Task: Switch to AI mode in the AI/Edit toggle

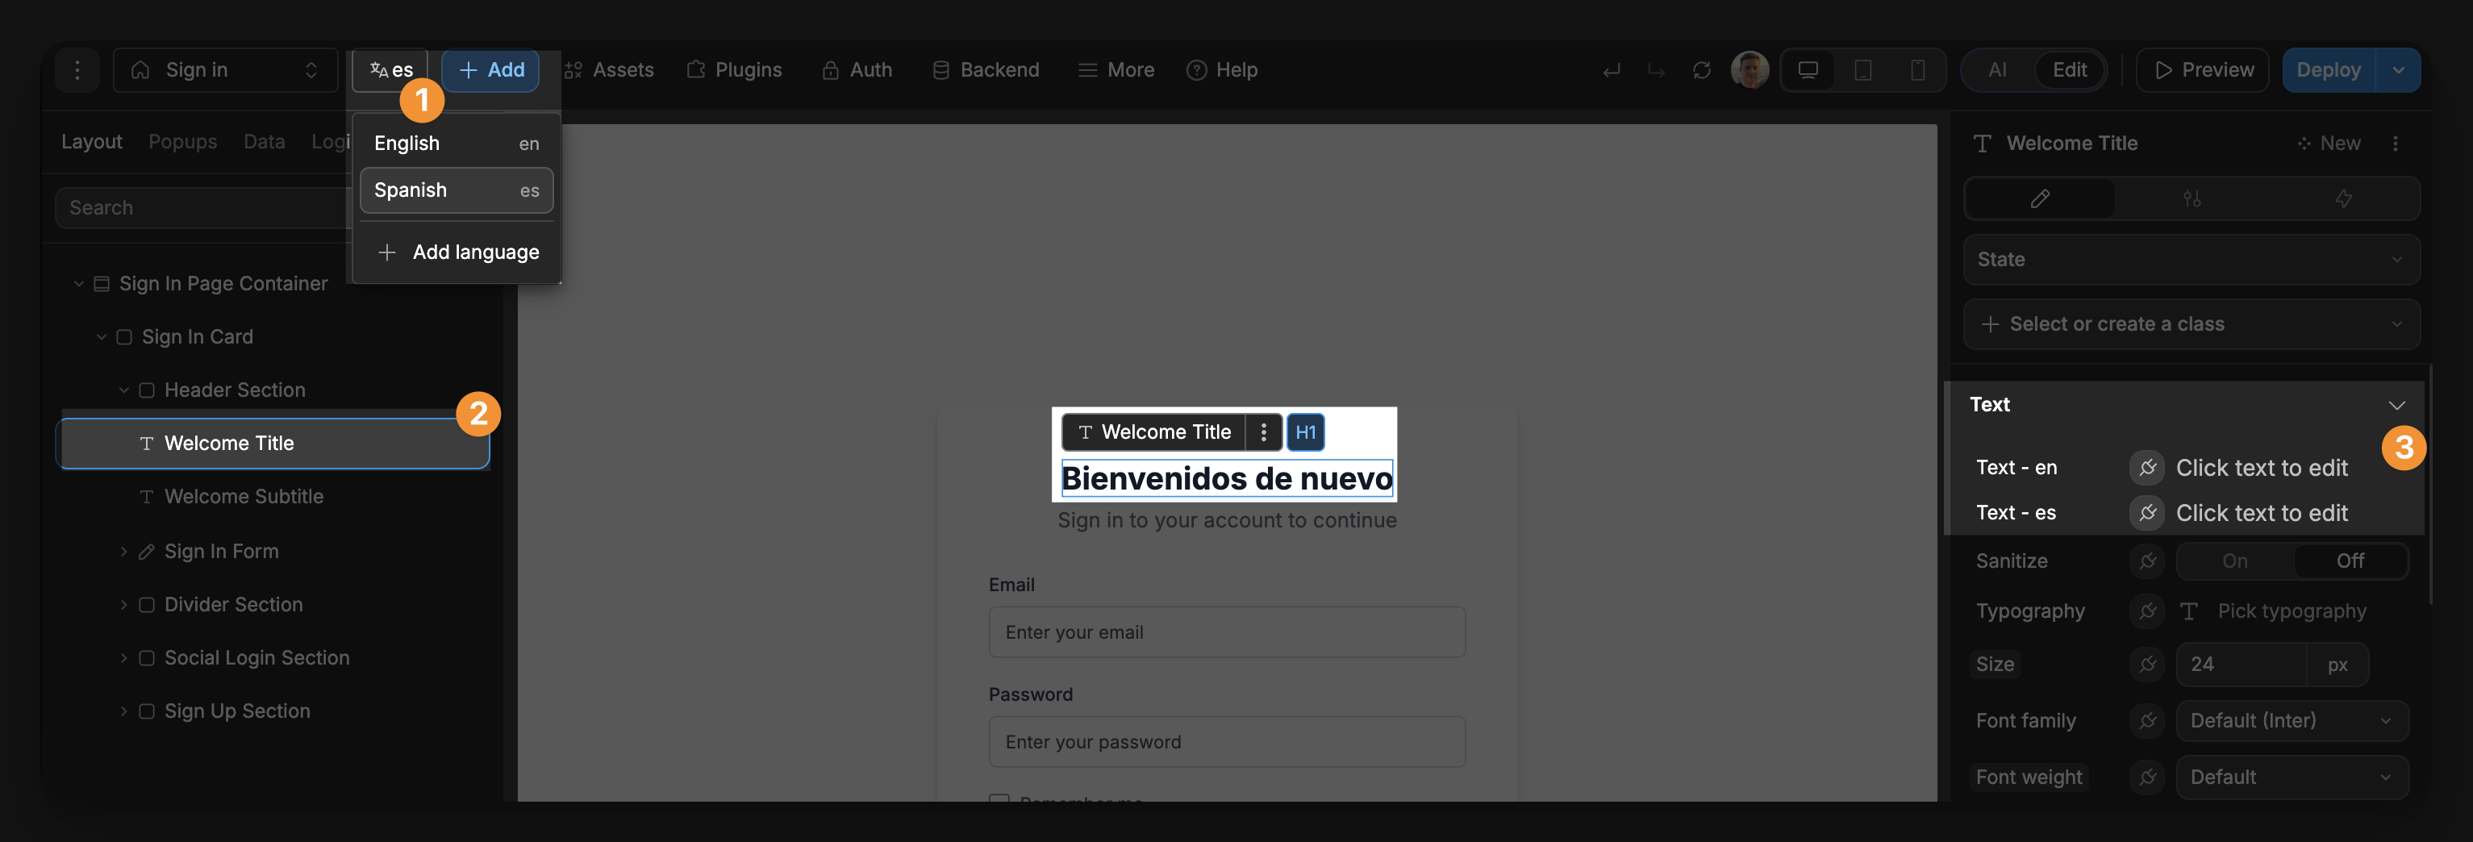Action: (1997, 69)
